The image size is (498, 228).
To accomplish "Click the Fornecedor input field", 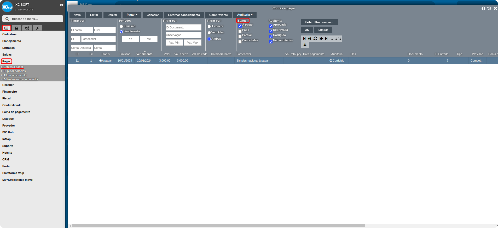I will (x=99, y=39).
